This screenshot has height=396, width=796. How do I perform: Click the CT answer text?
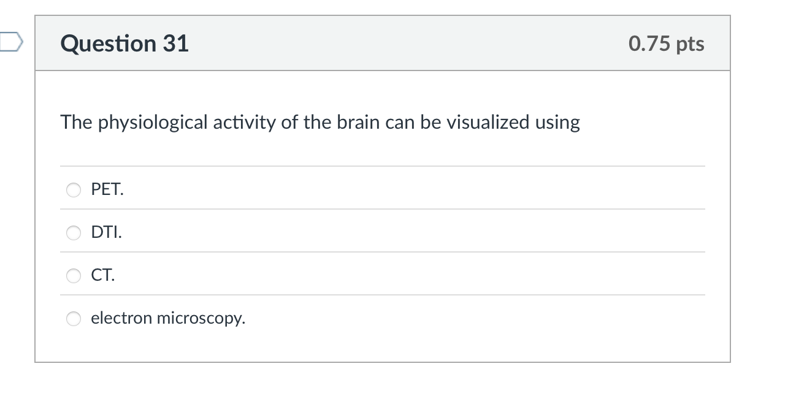point(102,275)
